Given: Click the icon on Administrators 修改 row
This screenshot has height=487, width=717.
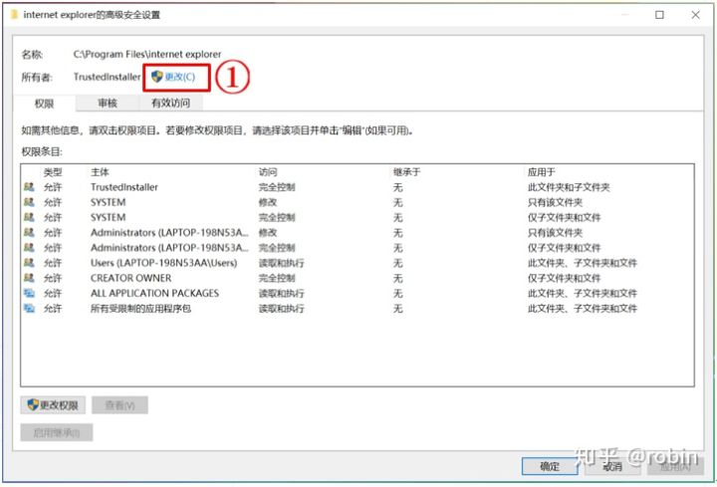Looking at the screenshot, I should point(29,232).
